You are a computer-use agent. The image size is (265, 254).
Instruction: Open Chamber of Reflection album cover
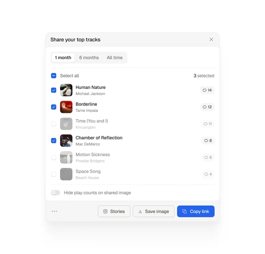pyautogui.click(x=66, y=141)
